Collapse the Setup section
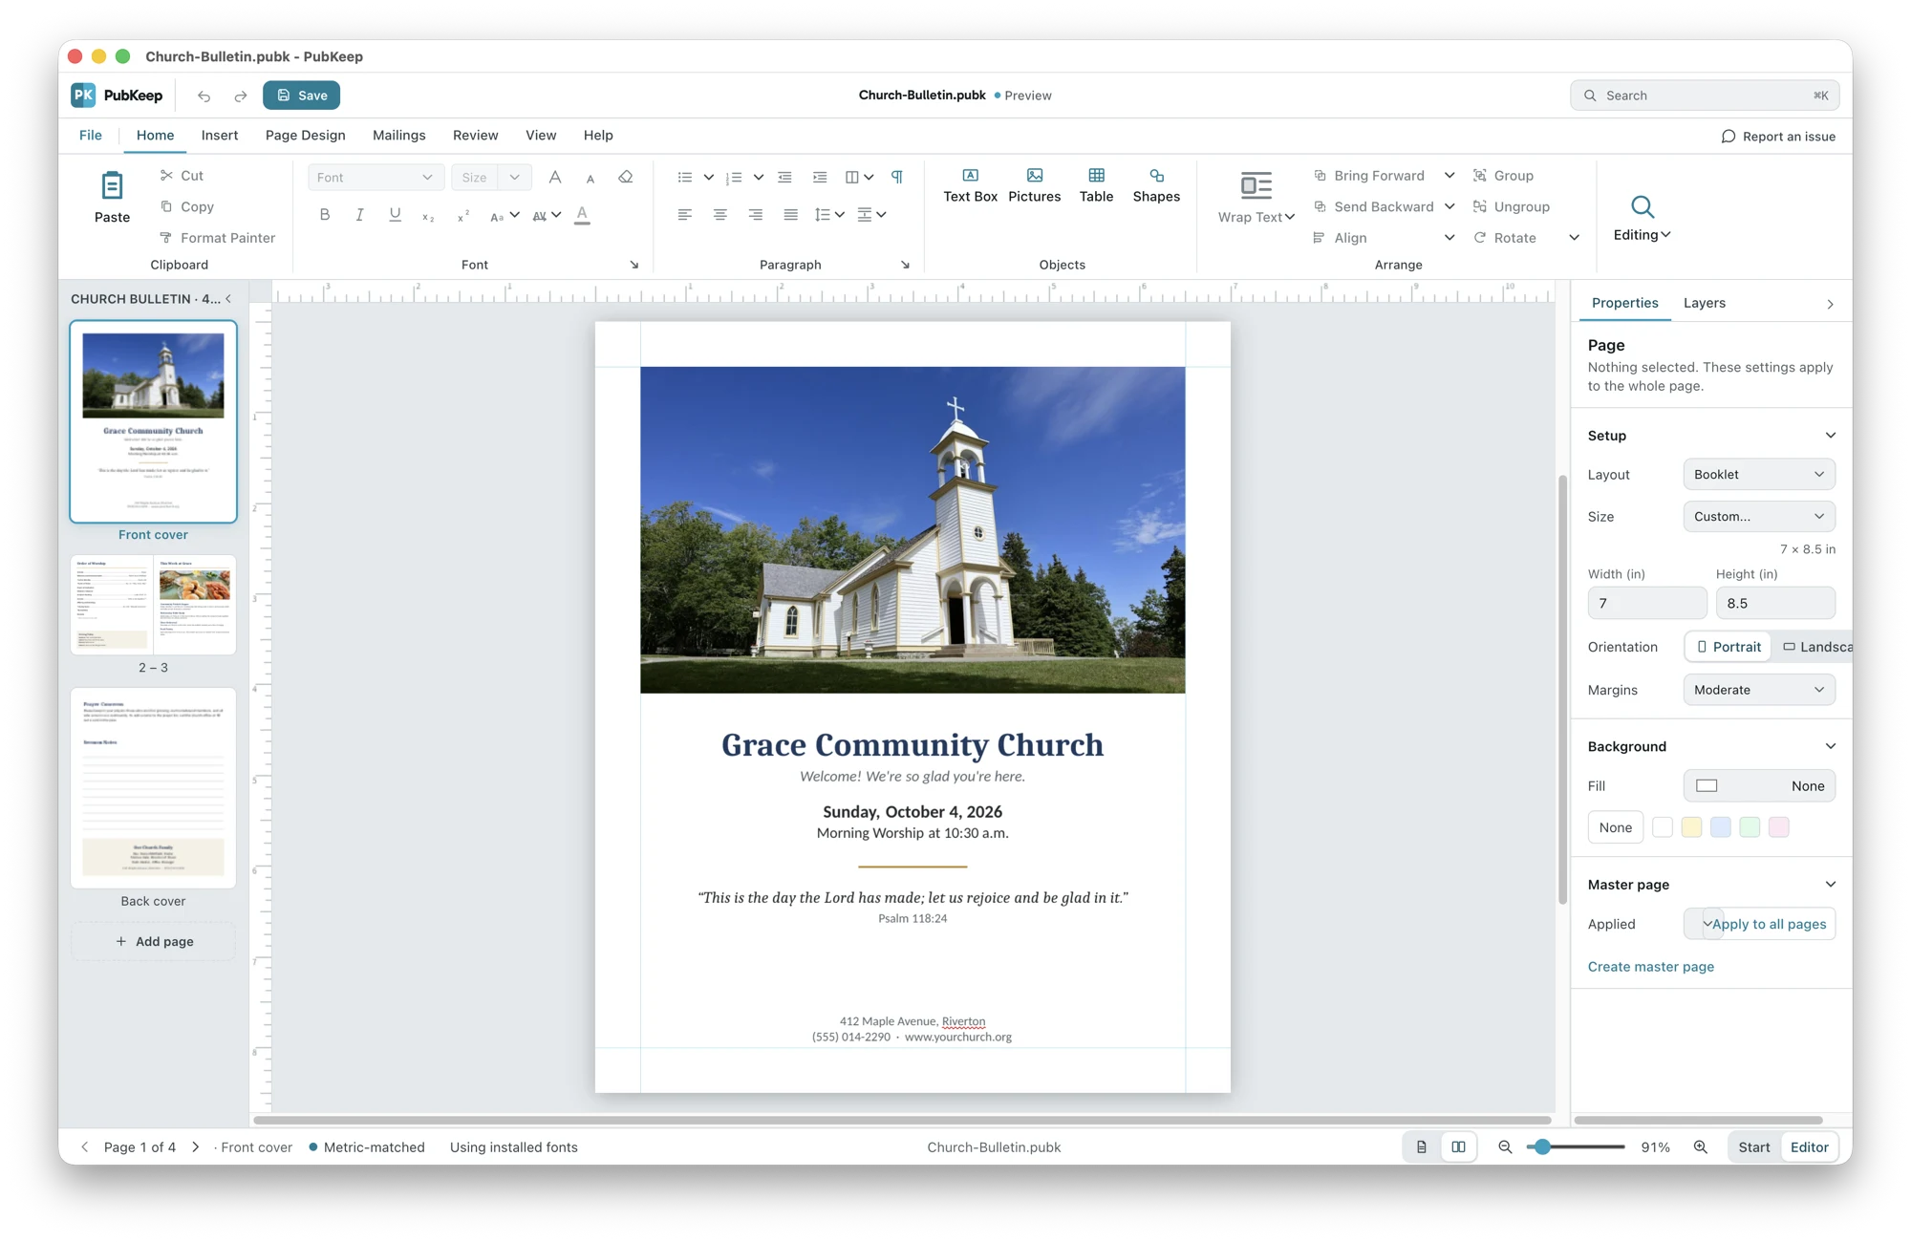 [1830, 436]
